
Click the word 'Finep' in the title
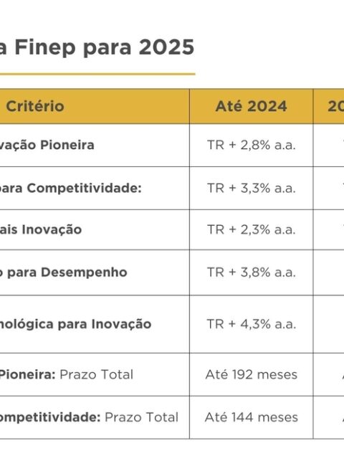(x=44, y=47)
